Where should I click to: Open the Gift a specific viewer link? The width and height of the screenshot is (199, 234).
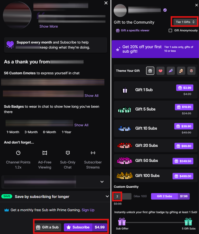coord(133,31)
